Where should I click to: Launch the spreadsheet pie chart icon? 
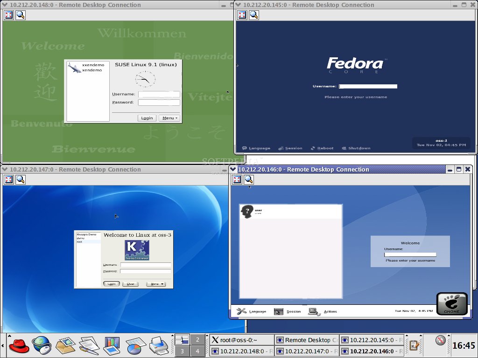click(x=136, y=346)
